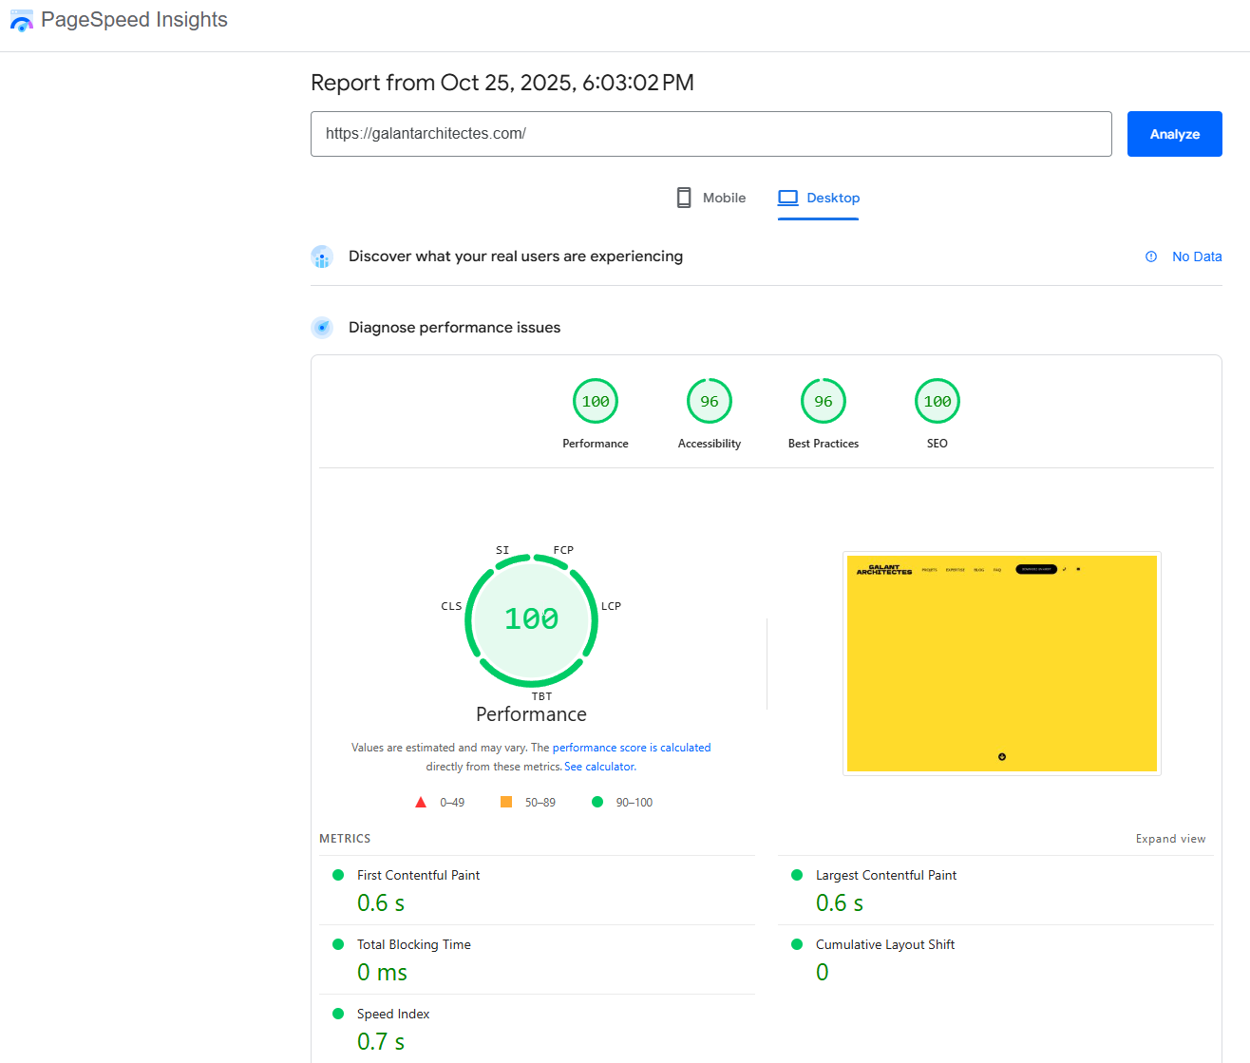
Task: Select the Performance score gauge of 100
Action: (596, 402)
